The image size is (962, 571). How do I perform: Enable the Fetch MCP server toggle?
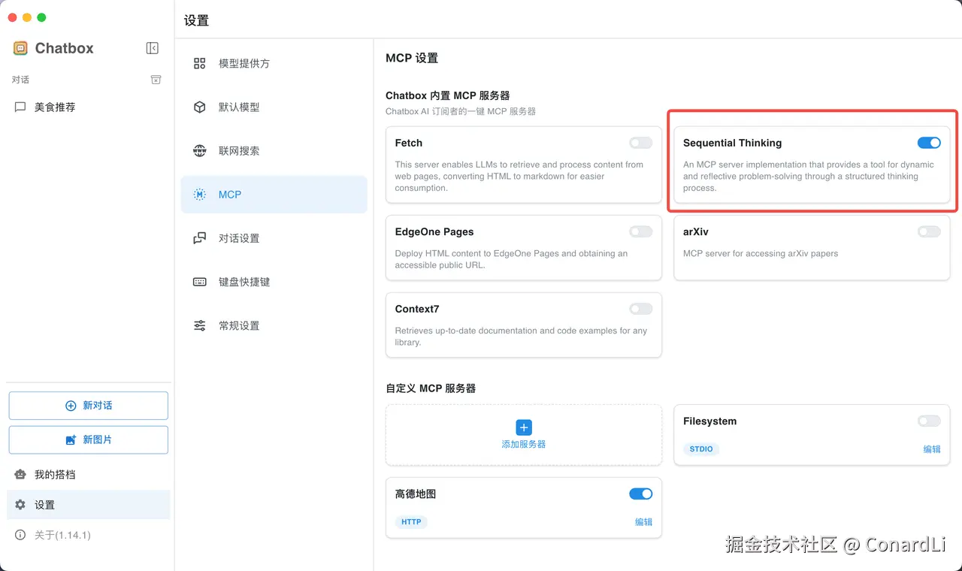pyautogui.click(x=641, y=143)
